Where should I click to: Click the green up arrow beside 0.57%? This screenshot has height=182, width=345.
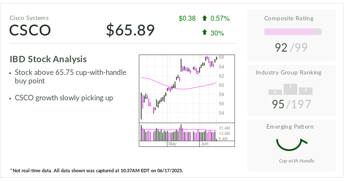tap(205, 18)
